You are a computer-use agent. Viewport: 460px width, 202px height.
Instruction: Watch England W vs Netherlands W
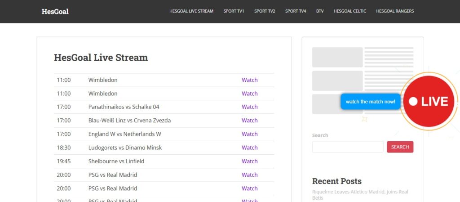click(x=250, y=134)
